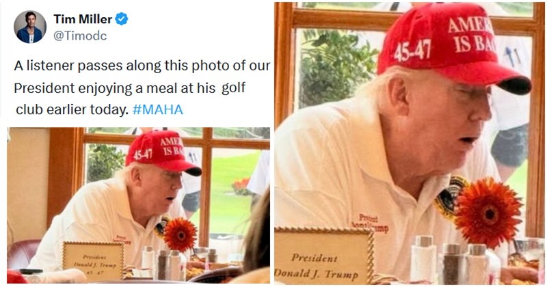
Task: Open the Tim Miller display name
Action: [x=83, y=19]
